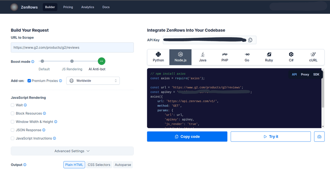Click the 'JS Rendering' slider label

tap(72, 69)
